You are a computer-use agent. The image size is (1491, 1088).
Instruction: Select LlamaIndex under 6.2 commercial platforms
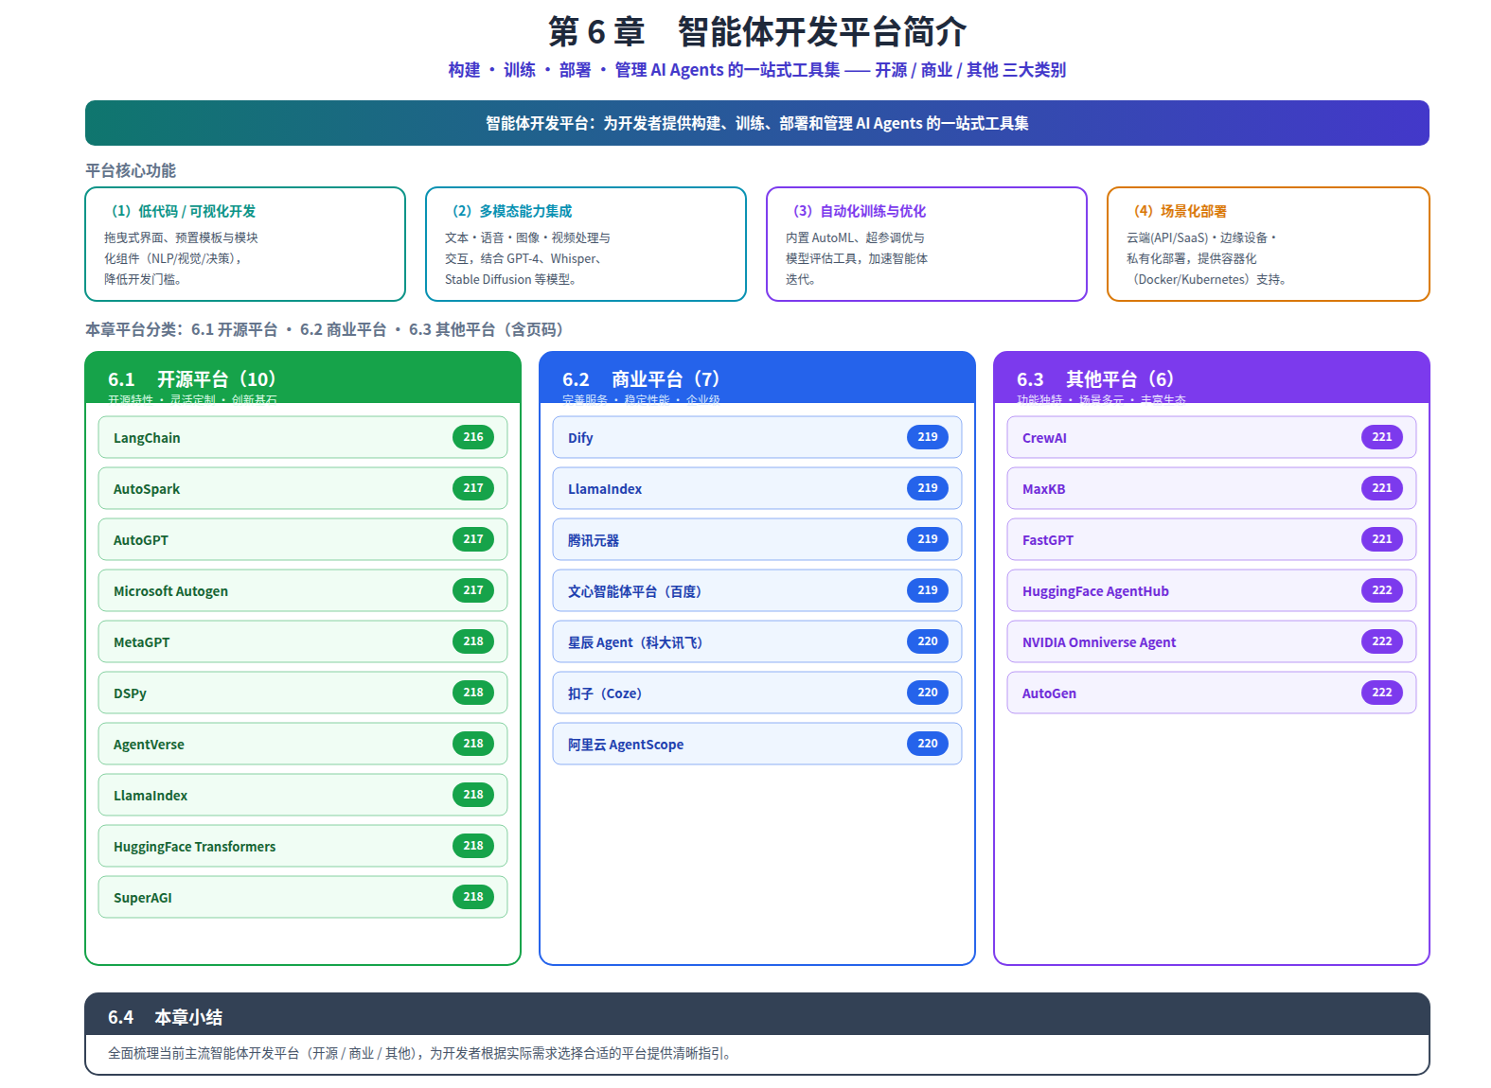click(757, 488)
